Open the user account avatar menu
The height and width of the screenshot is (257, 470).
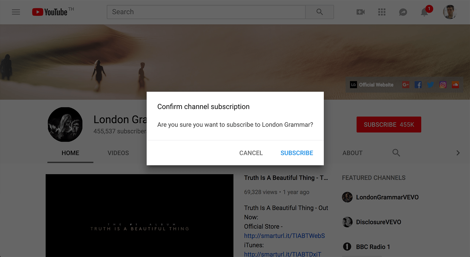click(x=449, y=12)
